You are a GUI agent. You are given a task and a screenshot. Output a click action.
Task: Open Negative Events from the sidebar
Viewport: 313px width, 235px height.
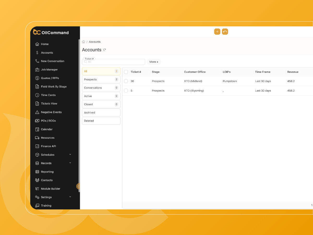click(x=37, y=112)
